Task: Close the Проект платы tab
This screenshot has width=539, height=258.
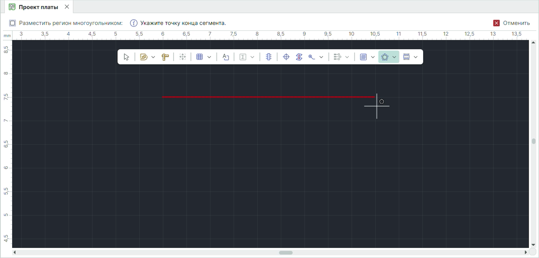Action: point(67,7)
